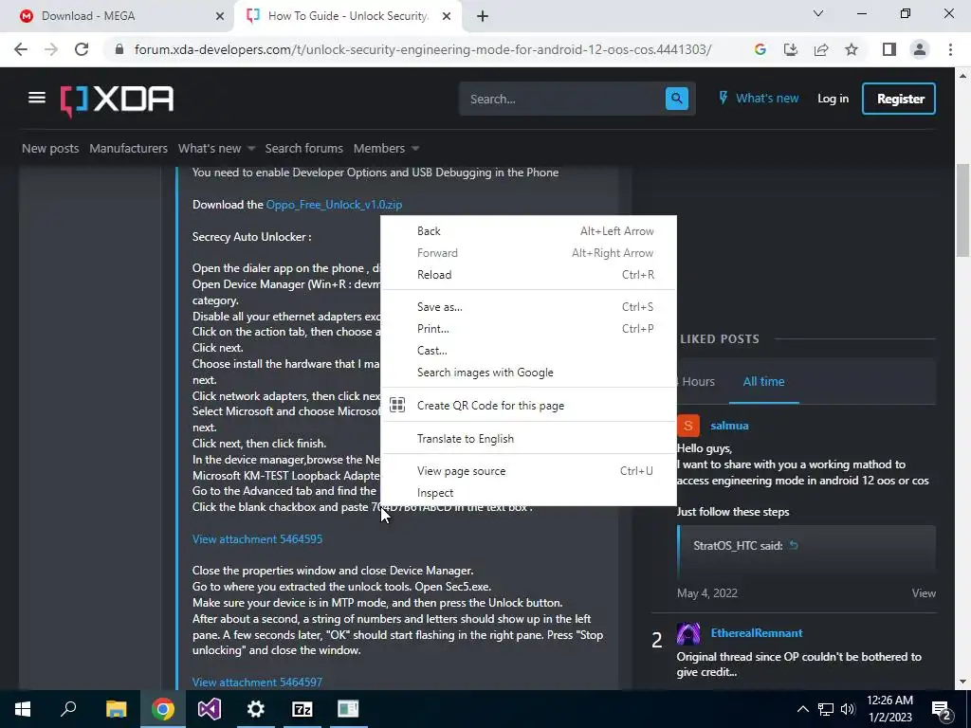The width and height of the screenshot is (971, 728).
Task: Open View attachment 5464597 link
Action: tap(257, 682)
